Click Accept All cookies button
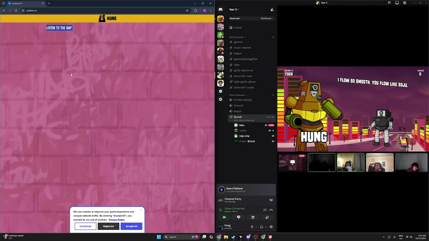 (x=131, y=226)
